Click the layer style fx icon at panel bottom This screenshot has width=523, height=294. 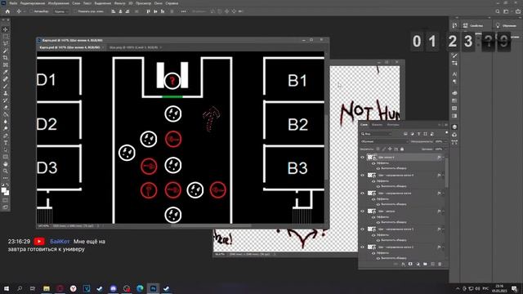tap(403, 264)
